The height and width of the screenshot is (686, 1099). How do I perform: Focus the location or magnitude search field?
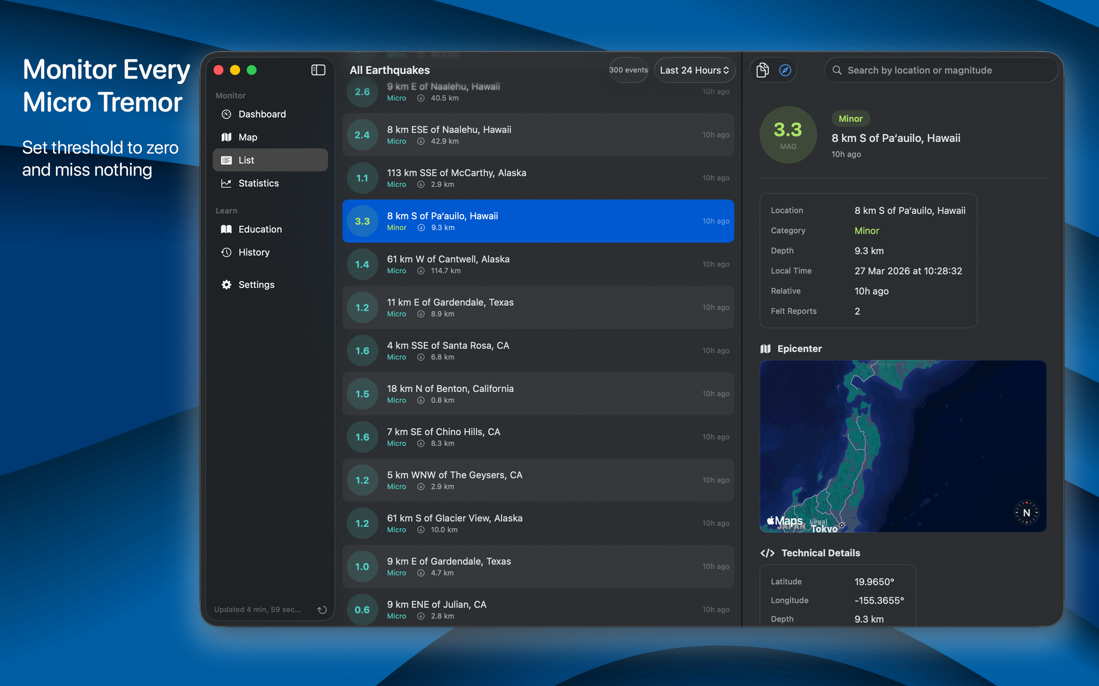940,70
